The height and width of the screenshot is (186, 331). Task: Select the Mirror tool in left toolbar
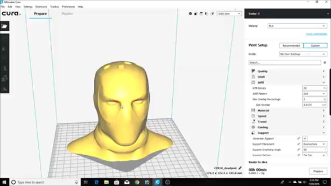click(x=4, y=69)
